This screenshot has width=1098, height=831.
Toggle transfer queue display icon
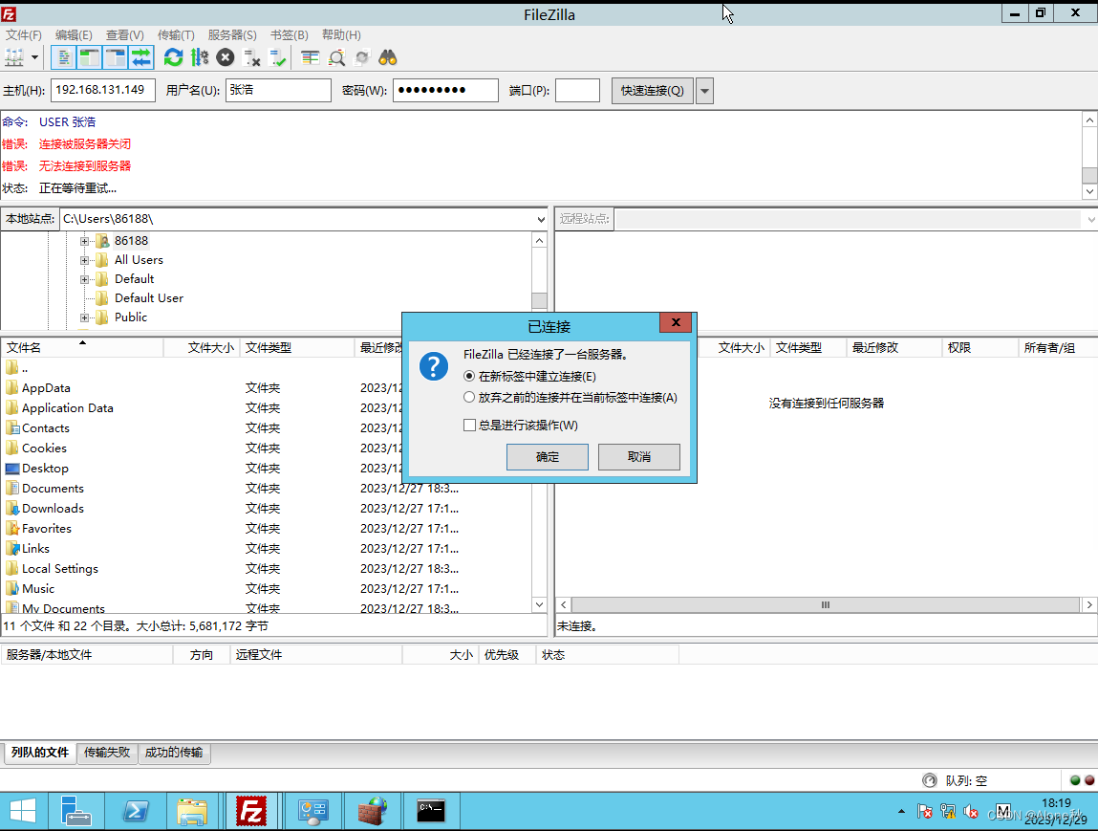[141, 57]
